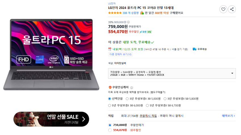241x135 pixels.
Task: Click 쿠팡캐시 적립 underlined link
Action: (x=148, y=116)
